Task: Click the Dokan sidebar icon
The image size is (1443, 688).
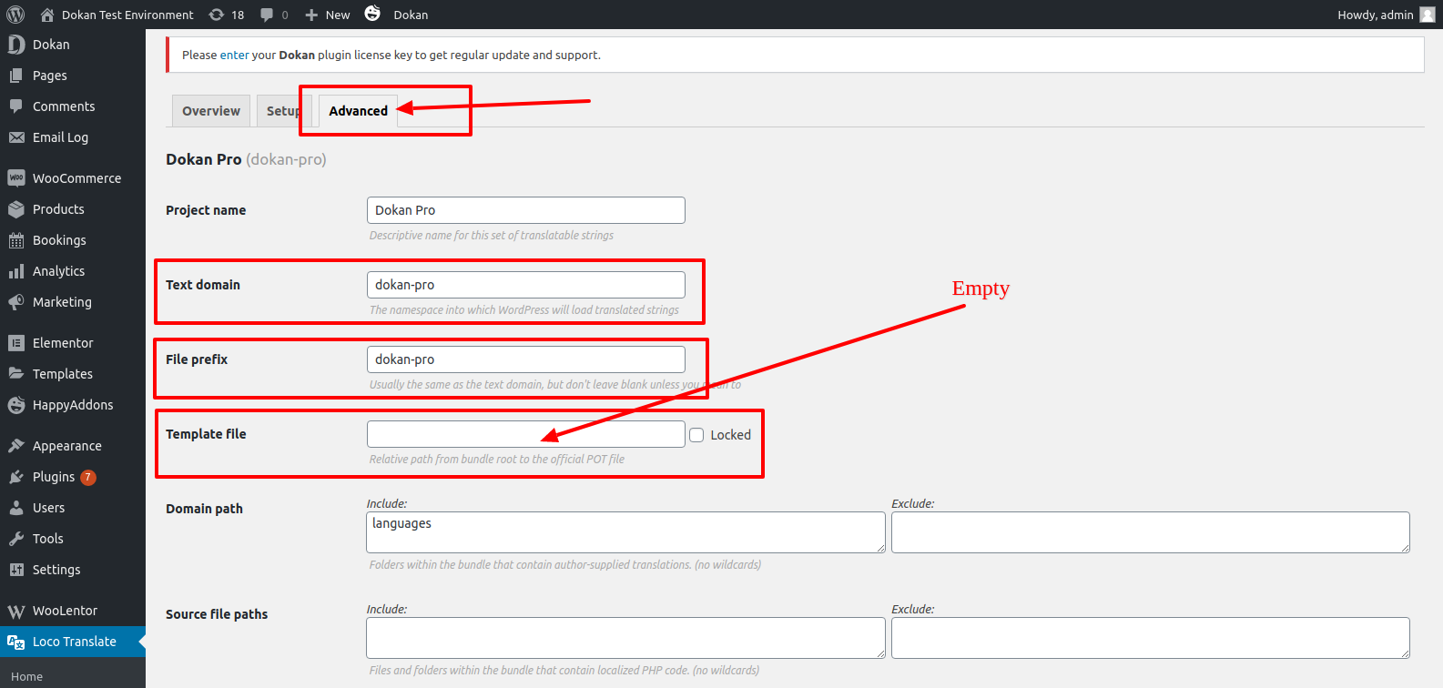Action: tap(16, 45)
